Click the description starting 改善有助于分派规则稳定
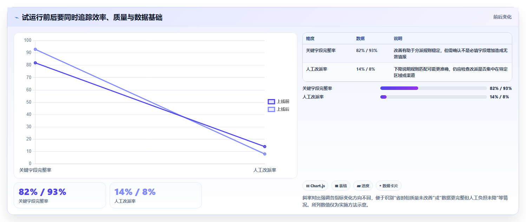The width and height of the screenshot is (526, 222). coord(451,53)
